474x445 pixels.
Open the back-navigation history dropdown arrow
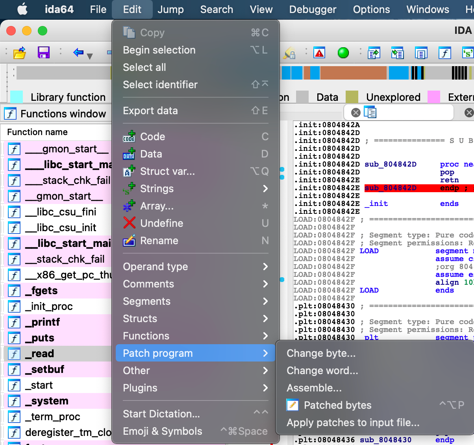[x=90, y=56]
